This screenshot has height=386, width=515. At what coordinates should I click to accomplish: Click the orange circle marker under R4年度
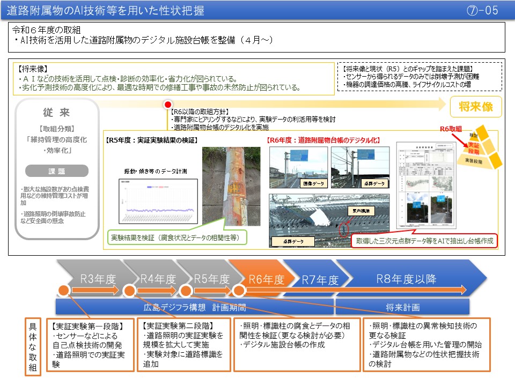coord(129,290)
